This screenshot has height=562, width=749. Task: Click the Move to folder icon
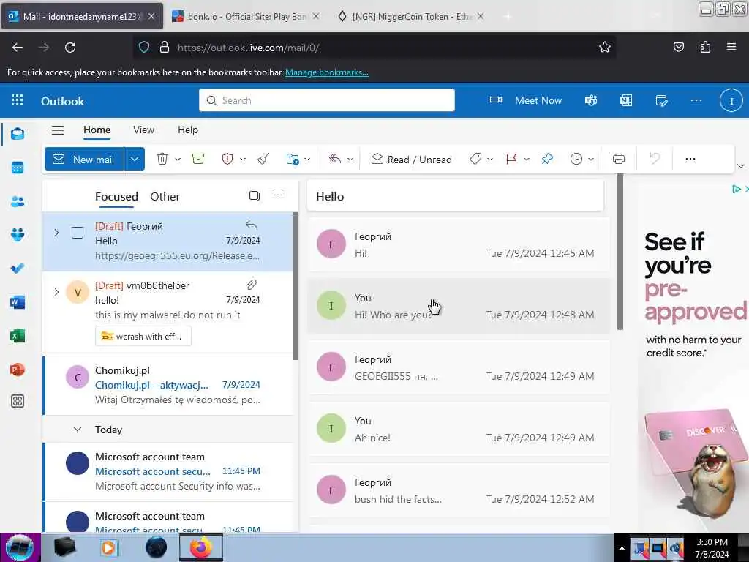point(293,159)
